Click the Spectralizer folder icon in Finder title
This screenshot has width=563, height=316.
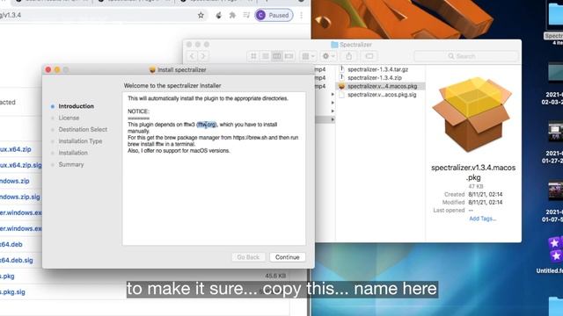[334, 45]
